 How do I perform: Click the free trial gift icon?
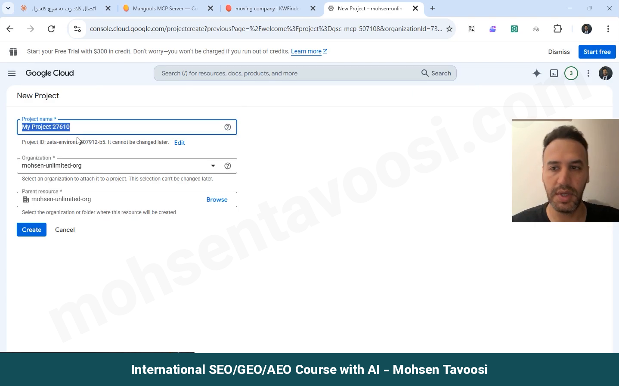(13, 52)
